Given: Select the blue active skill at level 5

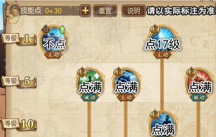Looking at the screenshot, I should [126, 82].
